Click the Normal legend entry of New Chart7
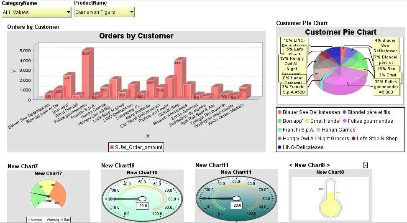 [34, 220]
